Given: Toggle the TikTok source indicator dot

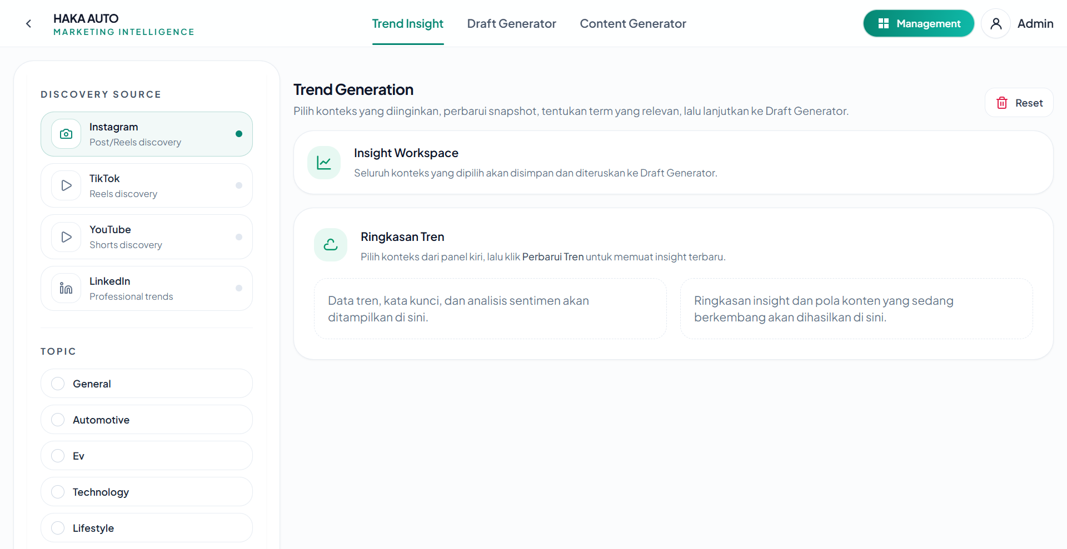Looking at the screenshot, I should [x=239, y=185].
